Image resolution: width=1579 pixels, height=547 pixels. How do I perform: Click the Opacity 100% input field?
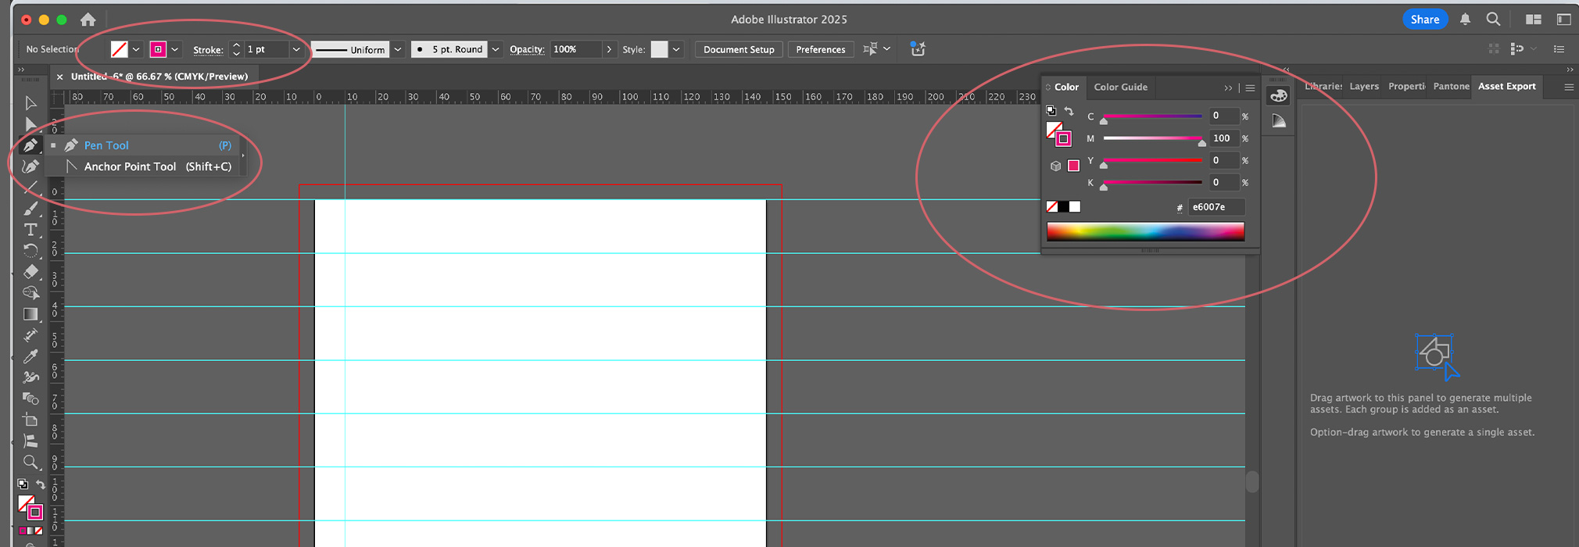click(x=576, y=49)
